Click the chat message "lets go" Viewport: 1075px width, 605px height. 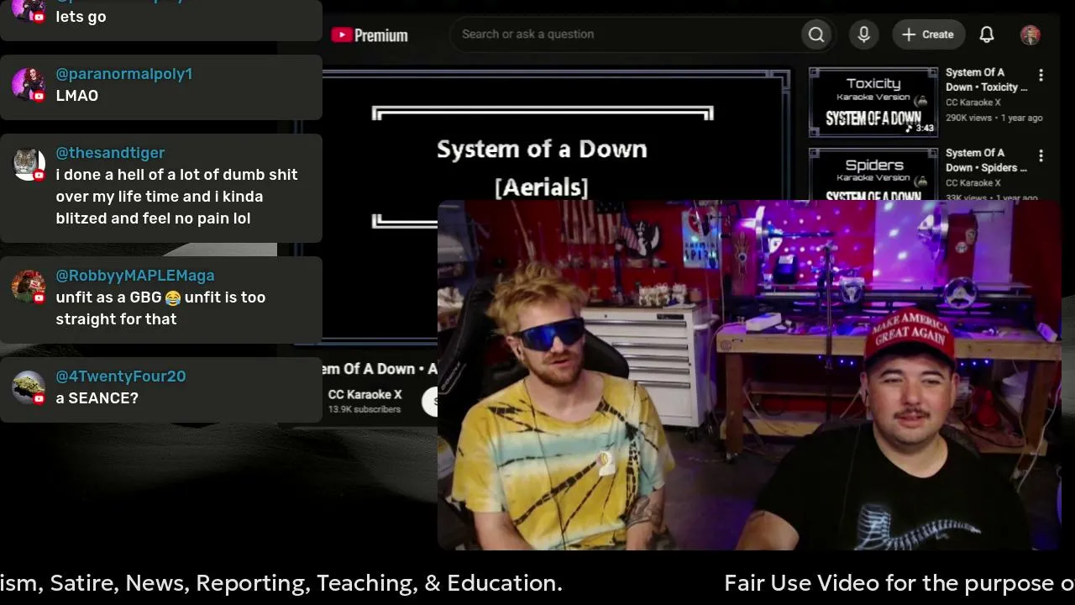pyautogui.click(x=81, y=17)
